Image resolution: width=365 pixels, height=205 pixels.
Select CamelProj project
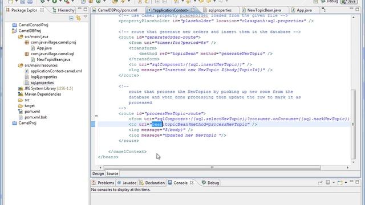coord(27,123)
